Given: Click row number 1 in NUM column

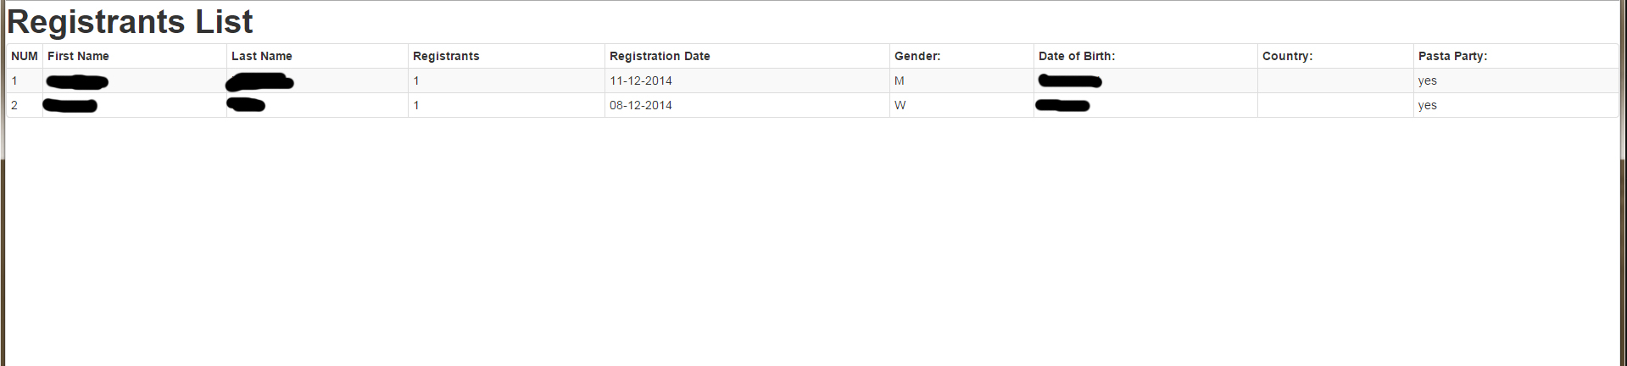Looking at the screenshot, I should (x=14, y=80).
